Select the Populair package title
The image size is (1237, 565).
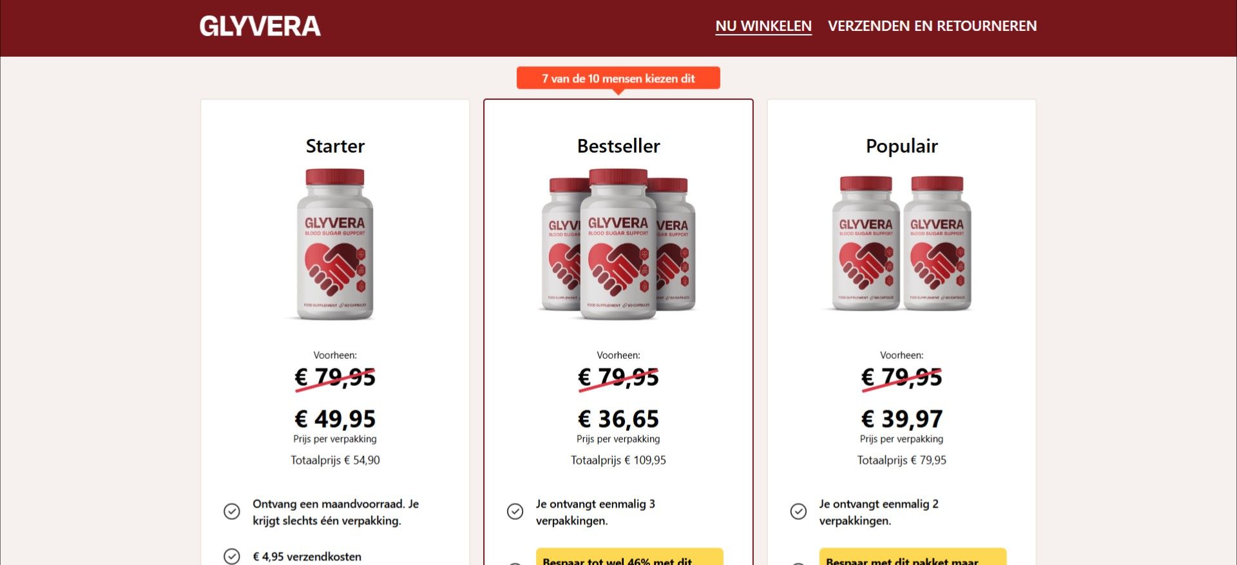pos(902,146)
